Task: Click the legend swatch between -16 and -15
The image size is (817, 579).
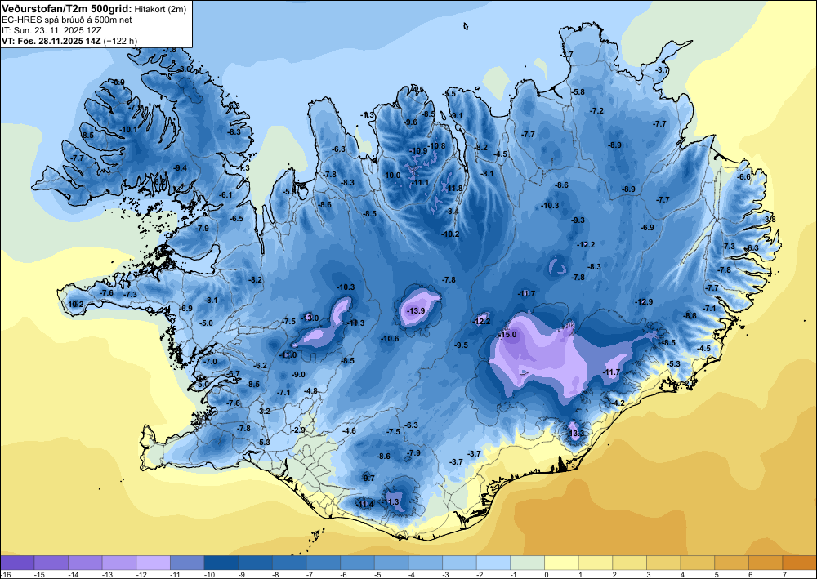Action: [x=17, y=563]
